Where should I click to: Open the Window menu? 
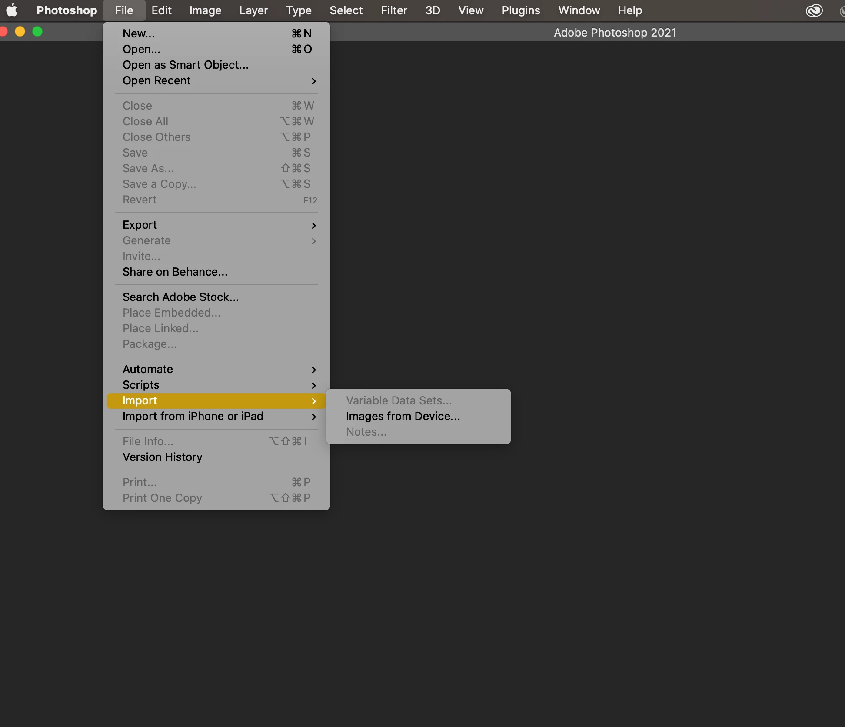579,10
